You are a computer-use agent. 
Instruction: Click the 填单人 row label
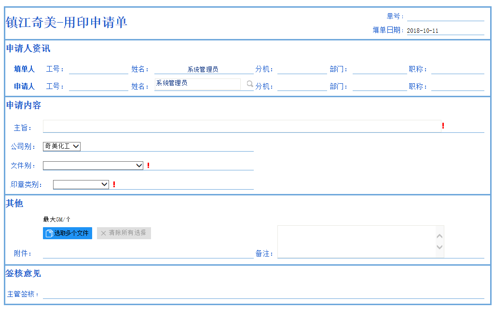point(24,69)
